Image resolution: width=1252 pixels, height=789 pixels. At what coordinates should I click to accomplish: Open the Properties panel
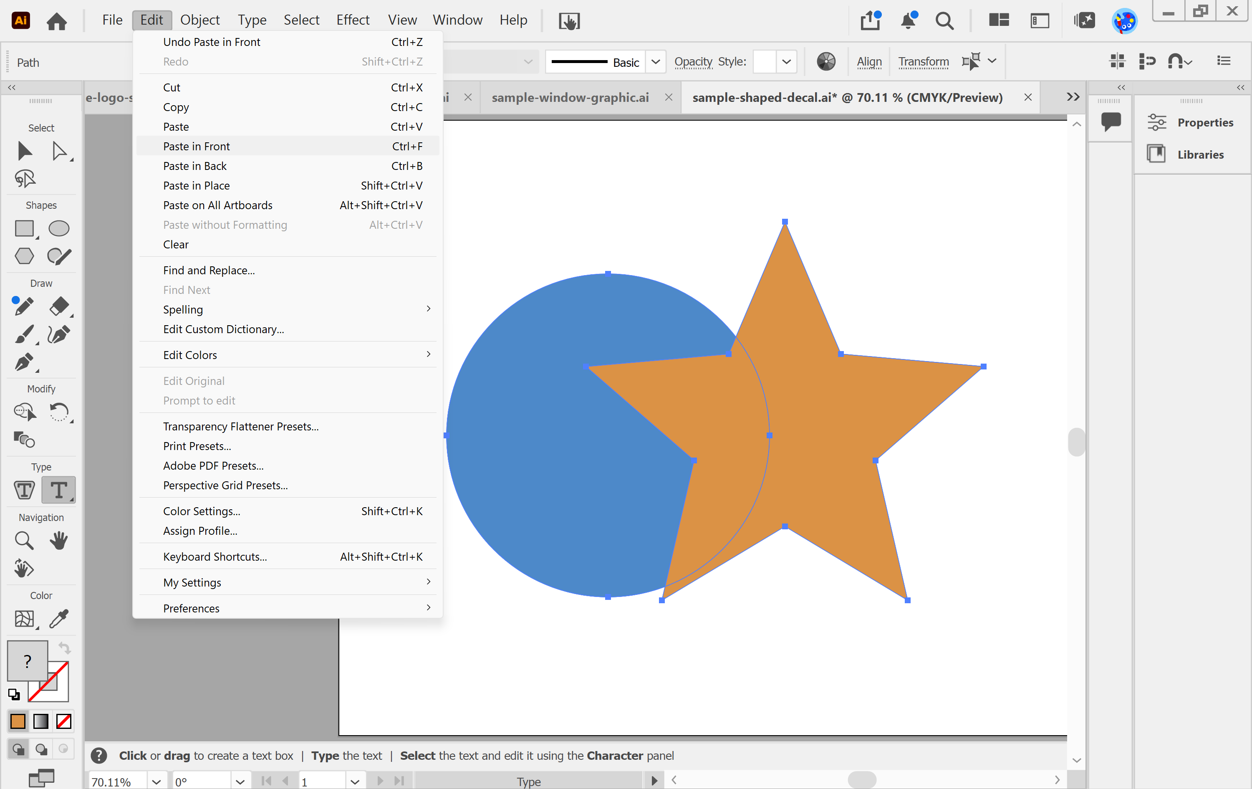(1191, 122)
